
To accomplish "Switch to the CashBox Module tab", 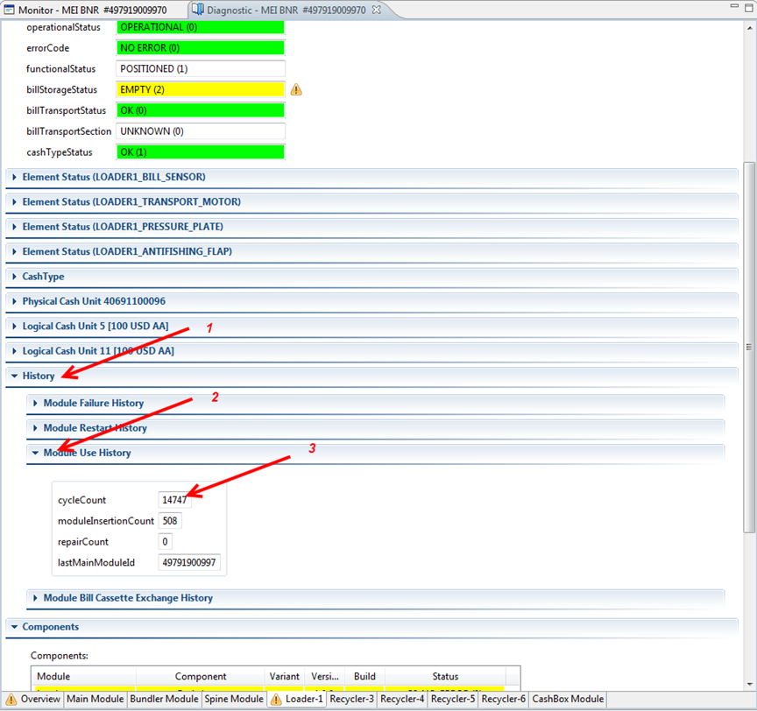I will point(568,700).
